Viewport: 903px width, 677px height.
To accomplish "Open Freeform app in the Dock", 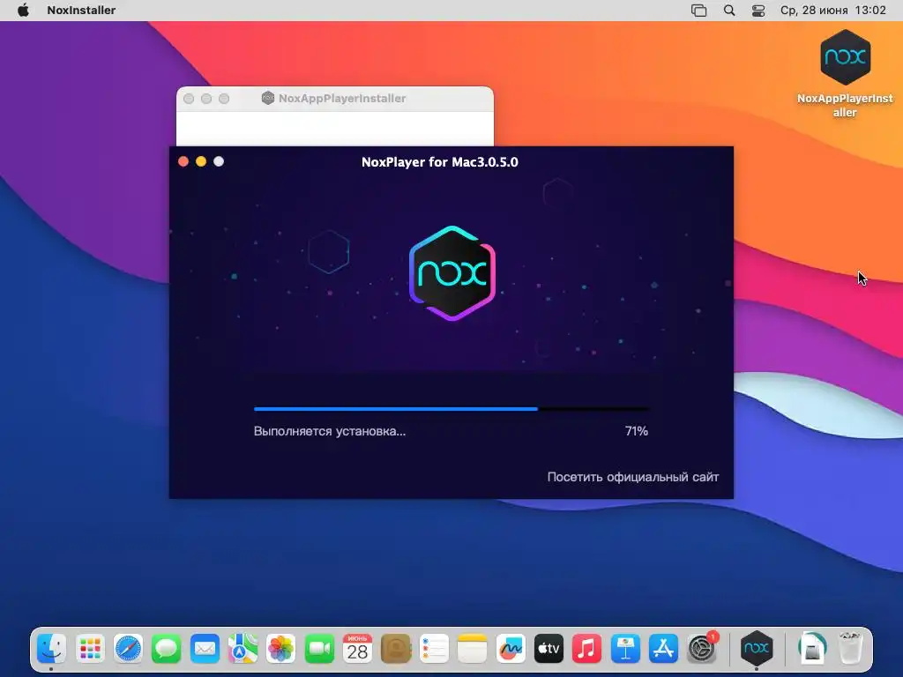I will [511, 649].
